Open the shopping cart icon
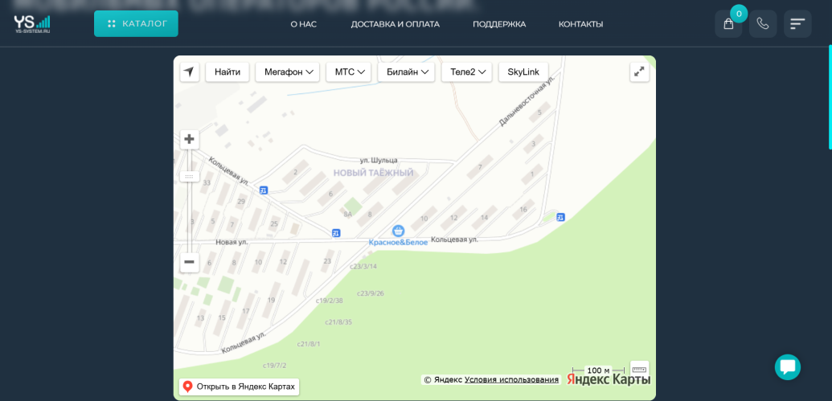This screenshot has width=832, height=401. (x=728, y=24)
